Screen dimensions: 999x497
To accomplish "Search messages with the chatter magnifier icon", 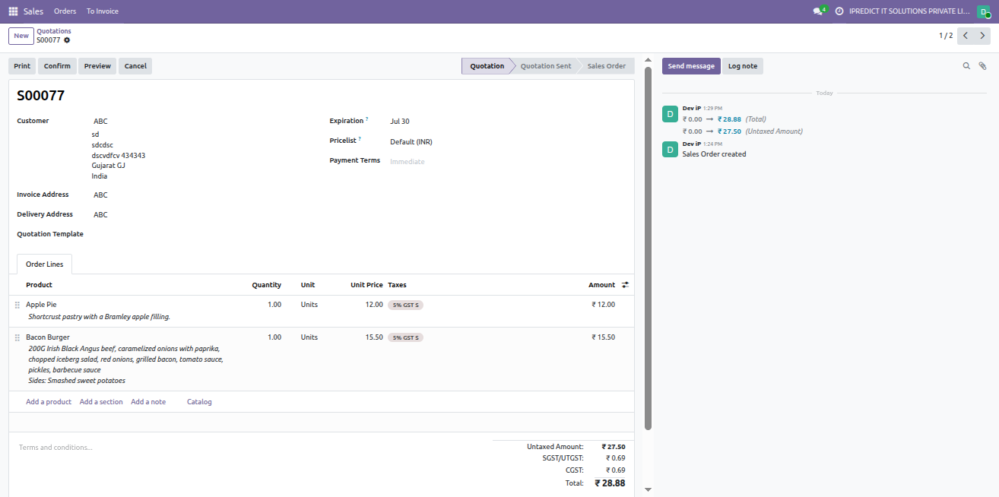I will [966, 66].
